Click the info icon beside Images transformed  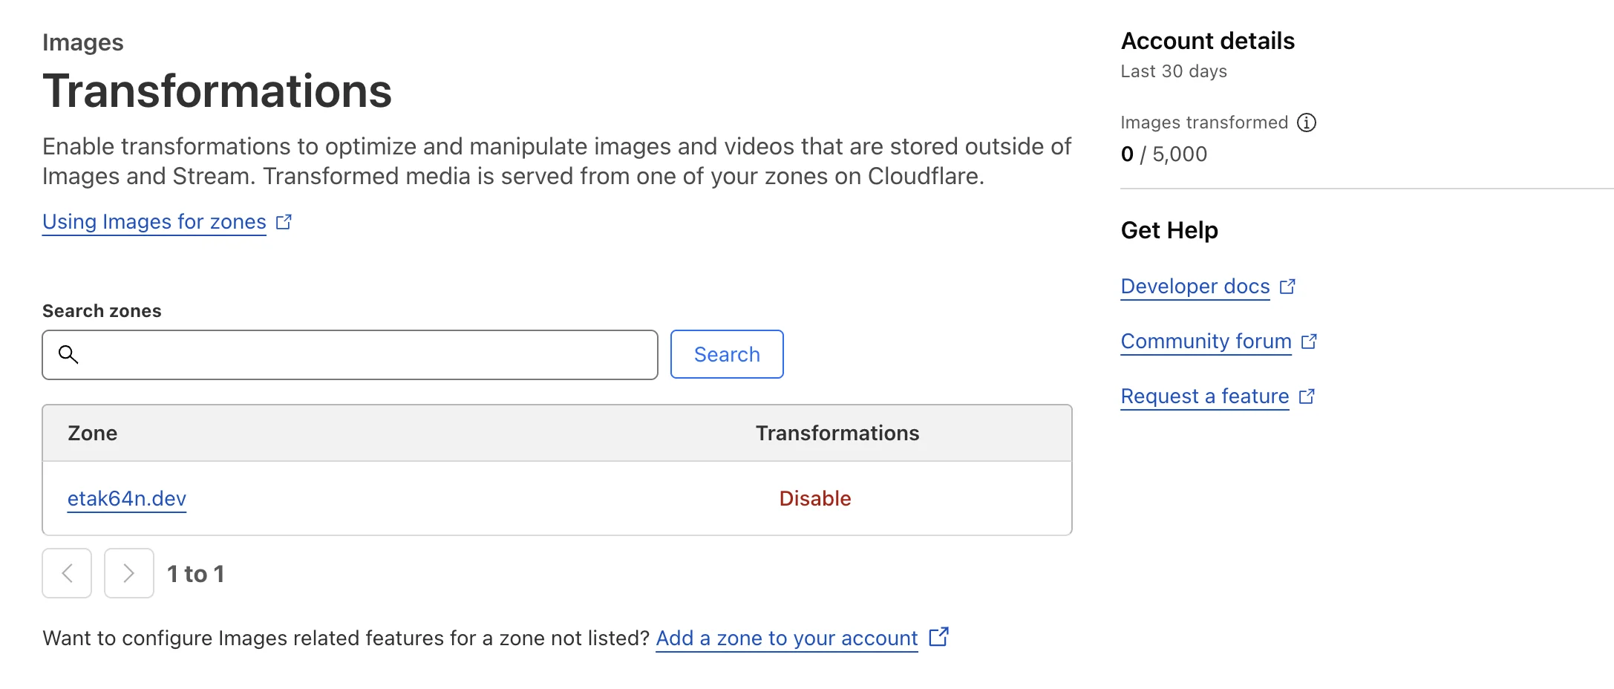pyautogui.click(x=1306, y=123)
